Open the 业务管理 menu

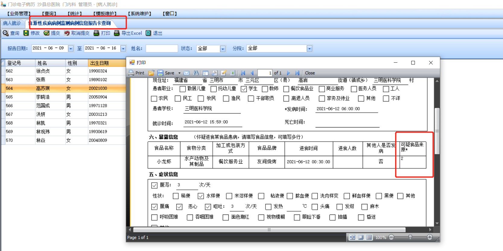(x=19, y=14)
